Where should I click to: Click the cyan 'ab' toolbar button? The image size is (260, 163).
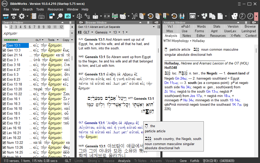pyautogui.click(x=68, y=16)
